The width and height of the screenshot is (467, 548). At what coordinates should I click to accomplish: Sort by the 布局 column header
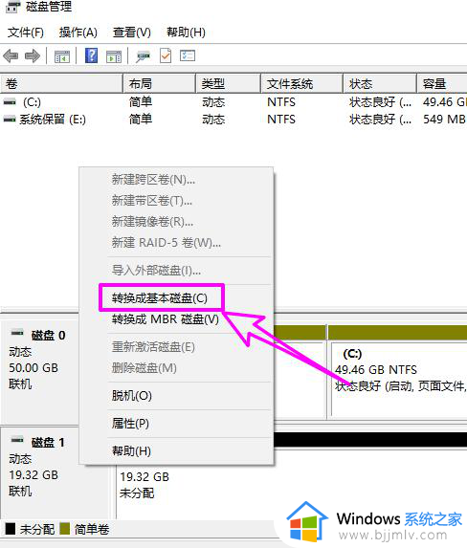160,83
